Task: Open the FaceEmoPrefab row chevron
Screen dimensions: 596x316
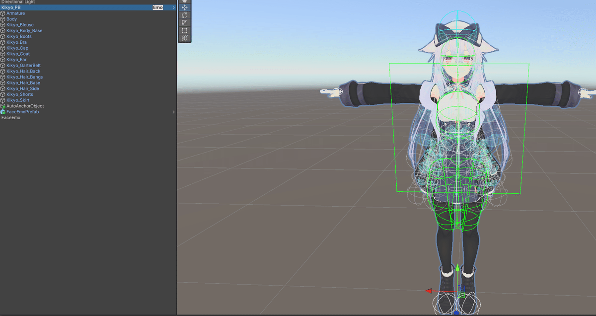Action: point(173,112)
